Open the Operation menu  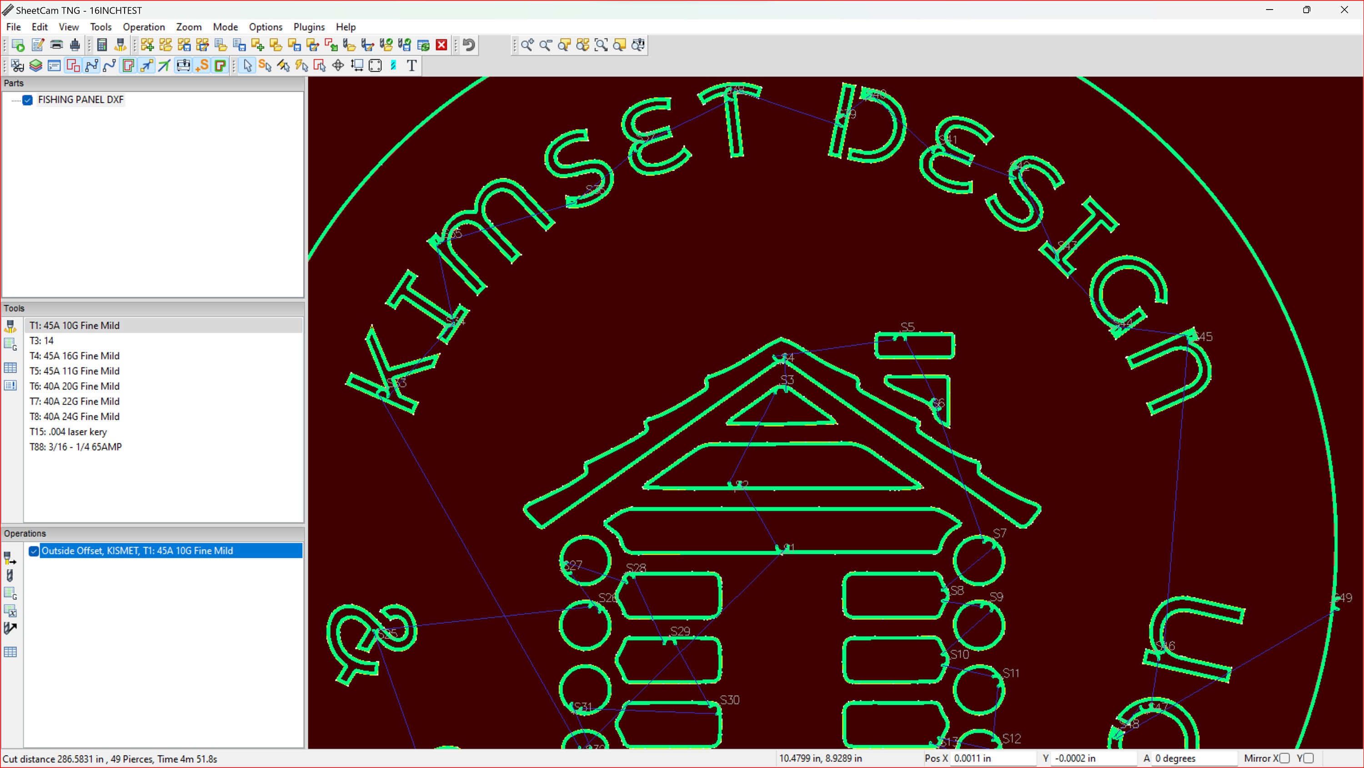point(144,27)
